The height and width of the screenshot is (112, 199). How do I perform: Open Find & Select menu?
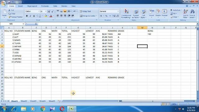pos(192,14)
